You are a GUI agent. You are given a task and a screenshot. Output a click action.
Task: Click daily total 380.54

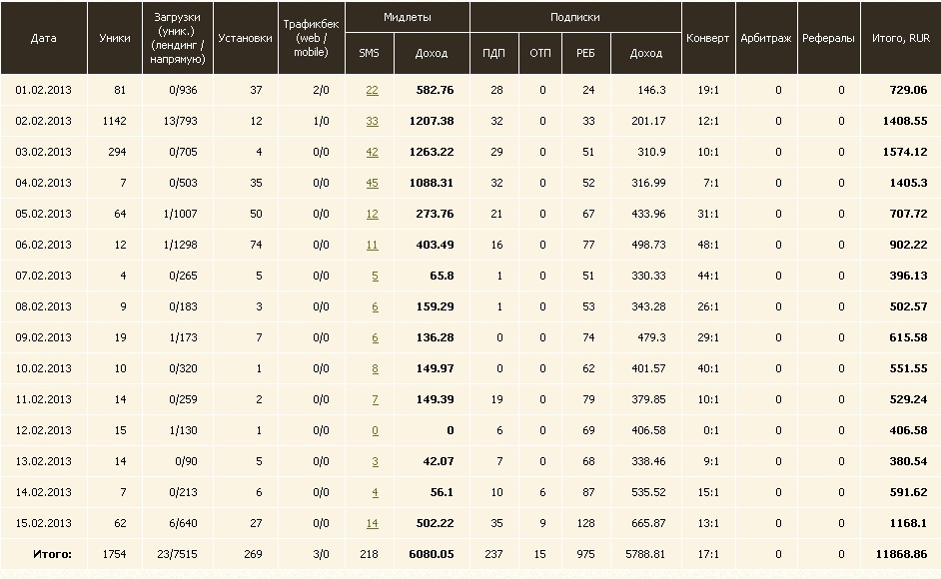(909, 461)
